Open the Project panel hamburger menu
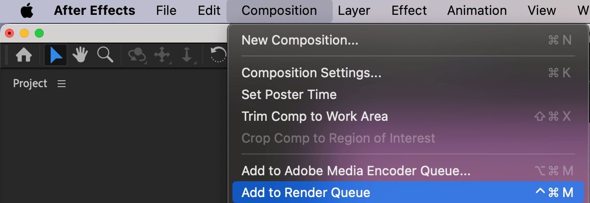The height and width of the screenshot is (203, 590). (62, 84)
